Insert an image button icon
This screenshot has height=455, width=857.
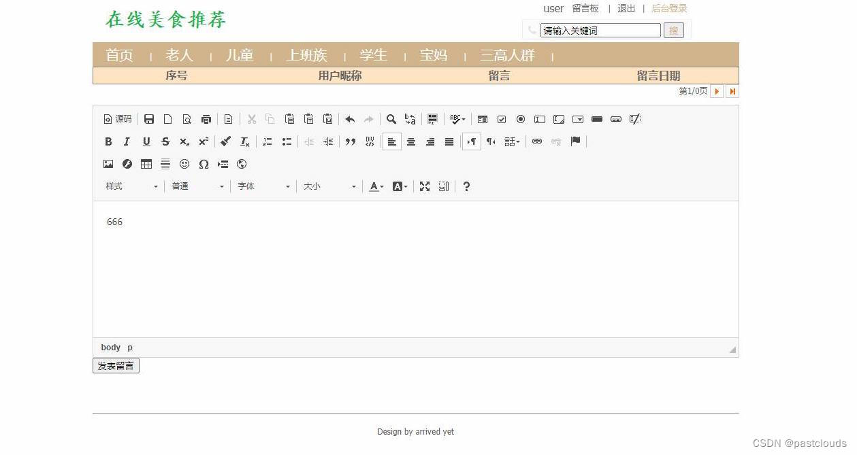tap(616, 119)
